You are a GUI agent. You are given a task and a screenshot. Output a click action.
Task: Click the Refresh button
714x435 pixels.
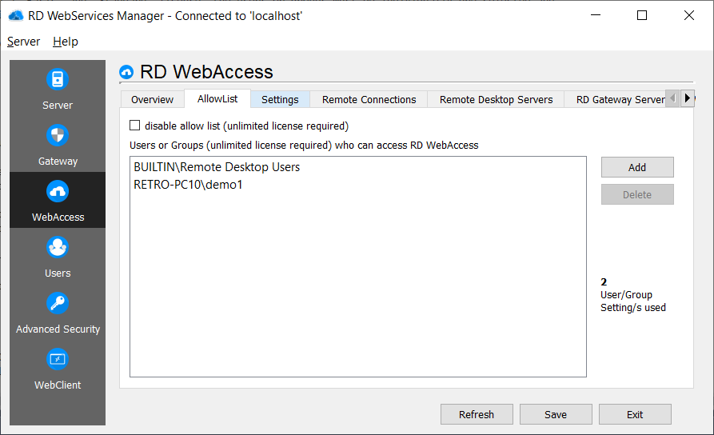477,414
